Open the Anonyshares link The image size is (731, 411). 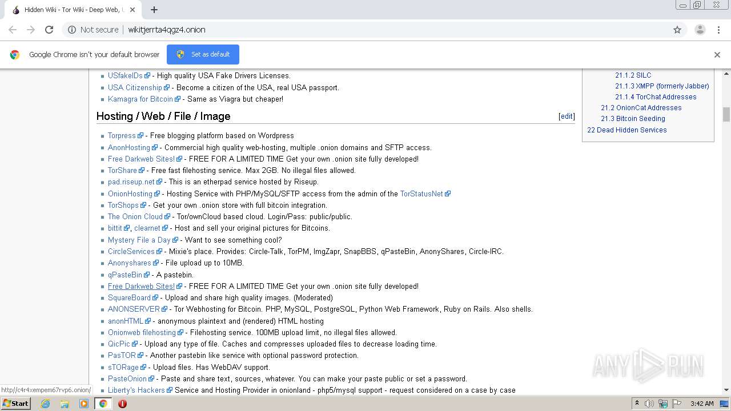130,263
